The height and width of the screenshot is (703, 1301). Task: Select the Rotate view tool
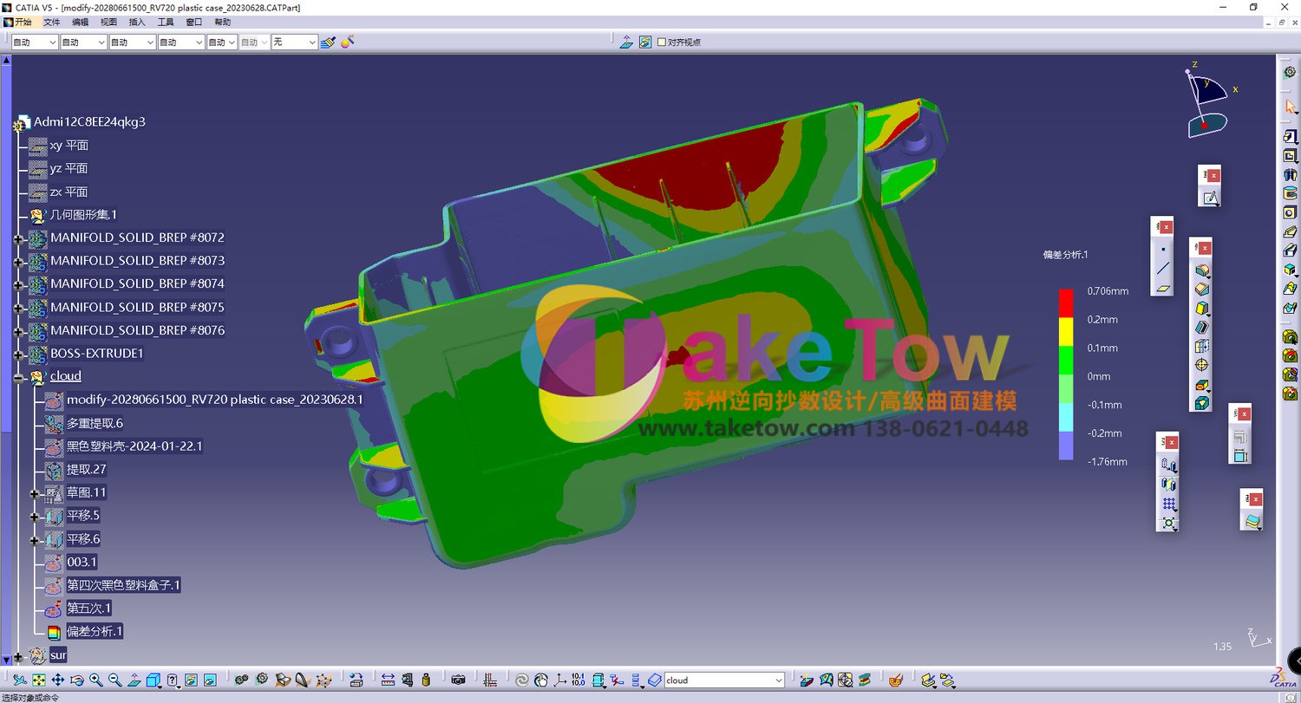(x=77, y=680)
